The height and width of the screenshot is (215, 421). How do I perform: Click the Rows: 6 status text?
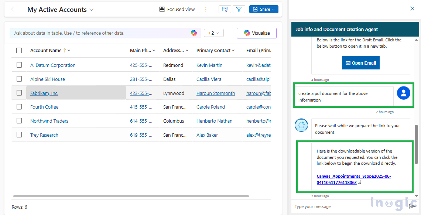[x=19, y=207]
